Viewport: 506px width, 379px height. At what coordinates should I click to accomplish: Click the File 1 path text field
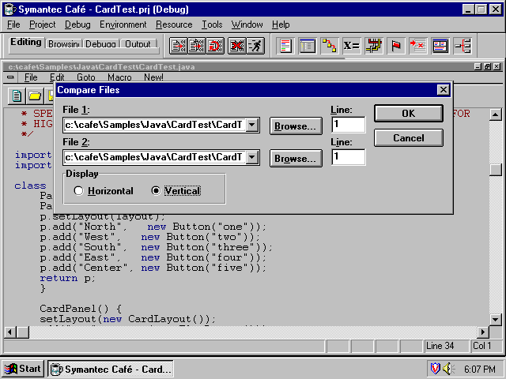[155, 125]
